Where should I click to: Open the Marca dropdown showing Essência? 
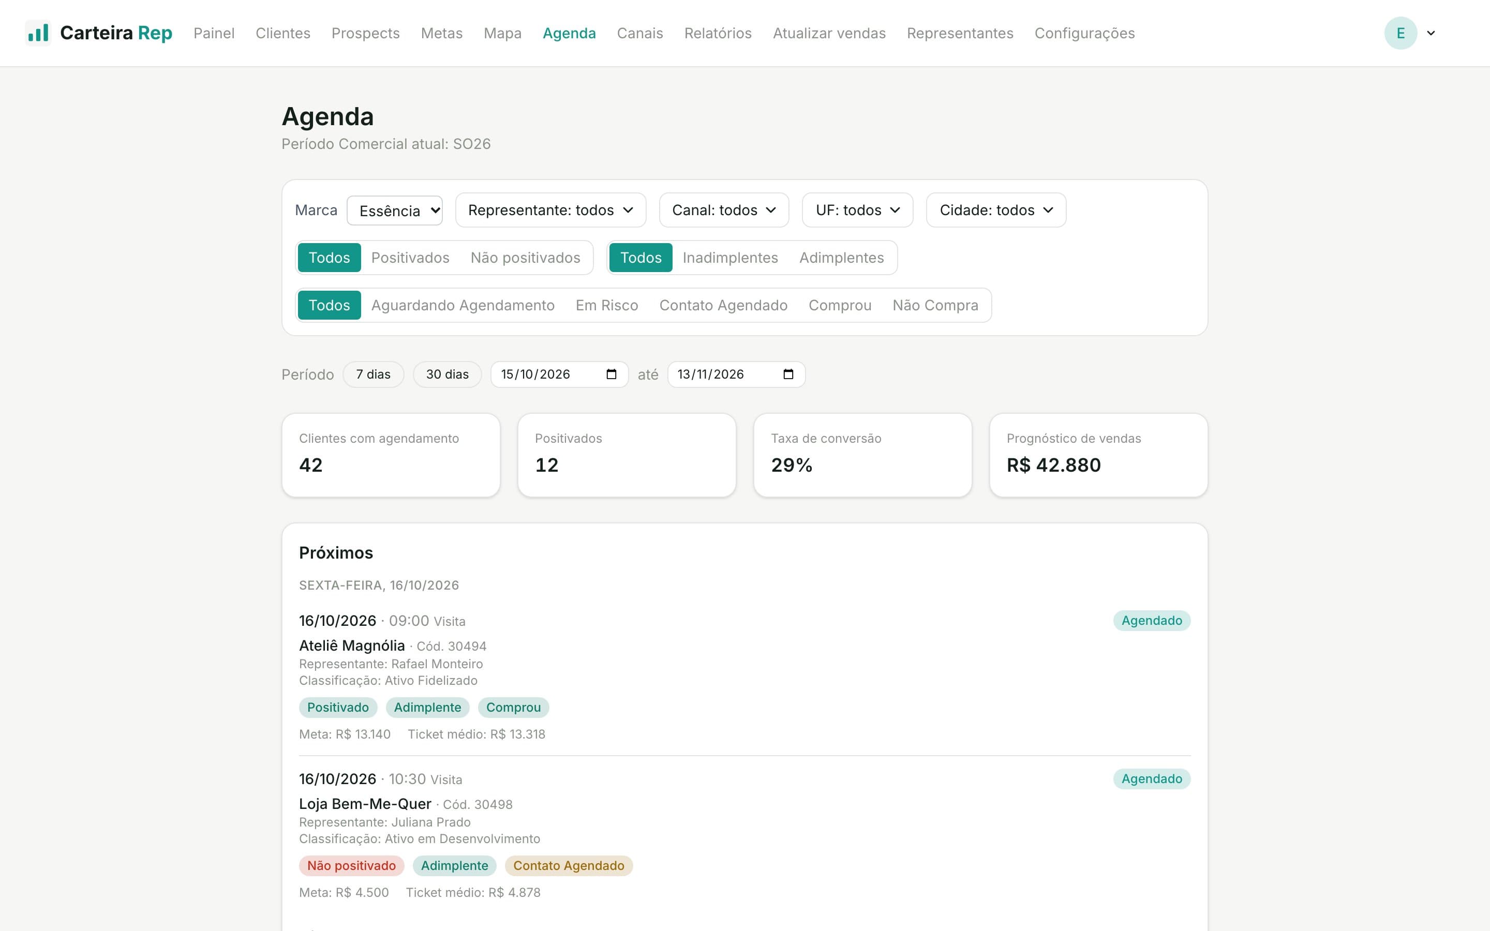395,211
